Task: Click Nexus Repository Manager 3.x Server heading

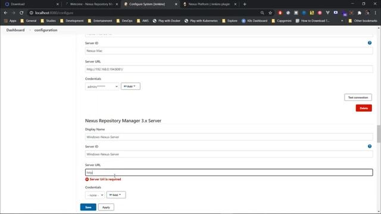Action: (123, 121)
